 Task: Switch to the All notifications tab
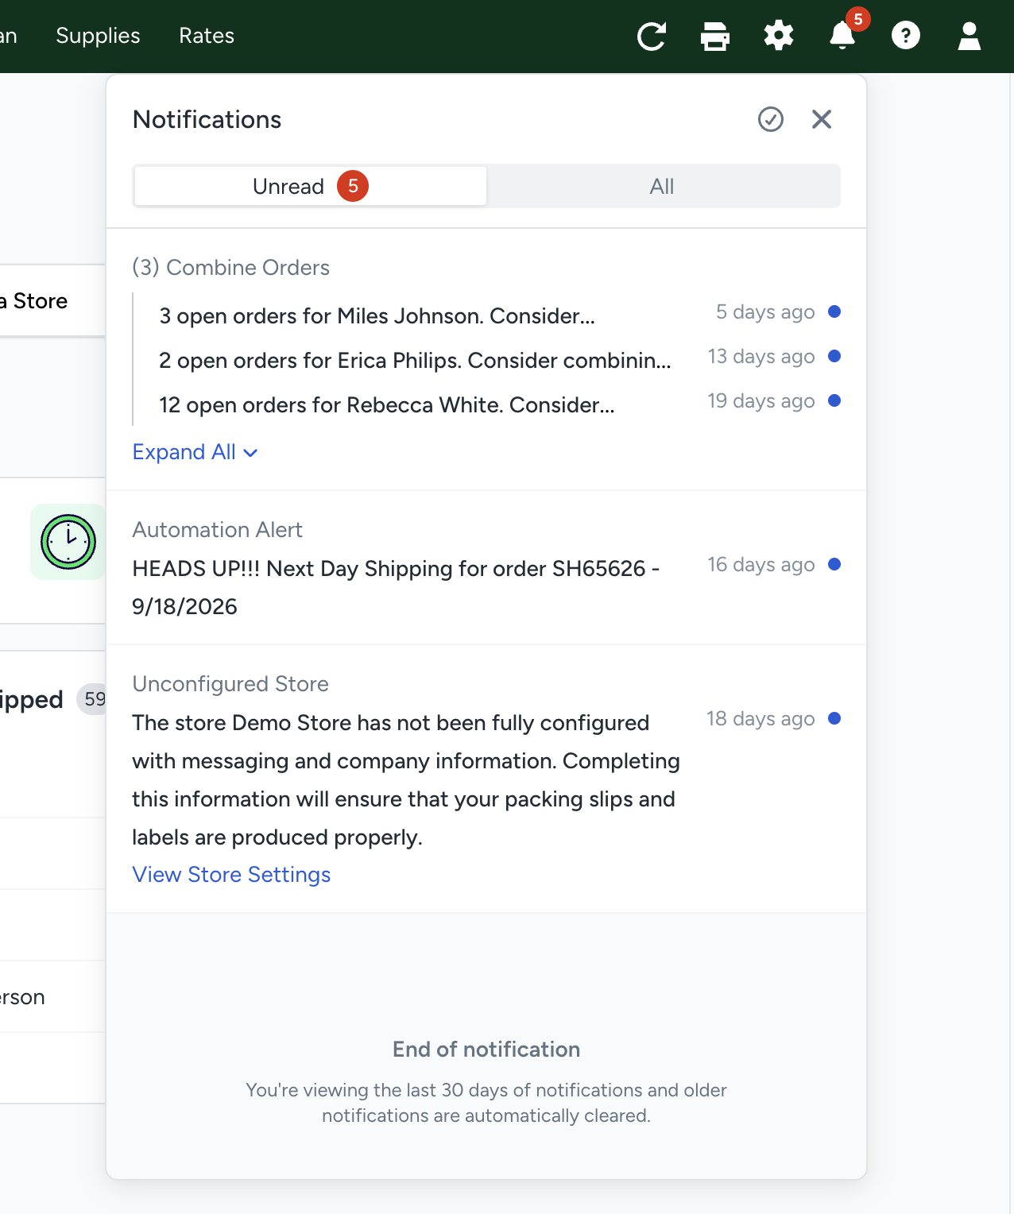[x=662, y=186]
